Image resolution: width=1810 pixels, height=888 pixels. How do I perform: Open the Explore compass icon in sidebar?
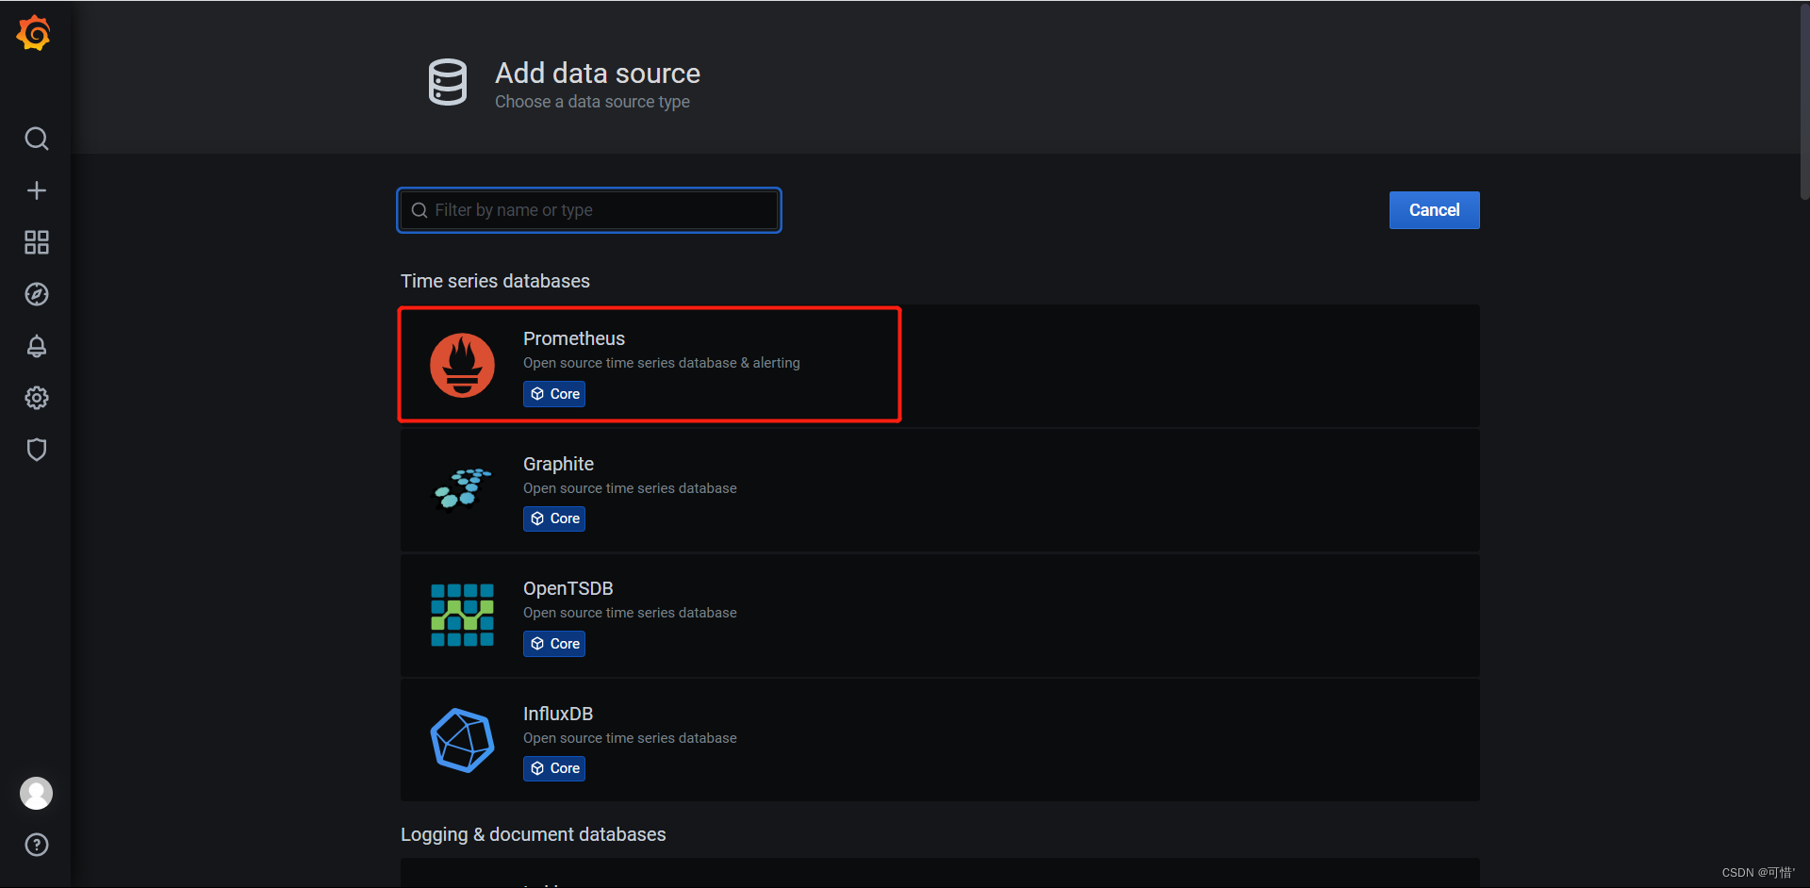pos(36,294)
